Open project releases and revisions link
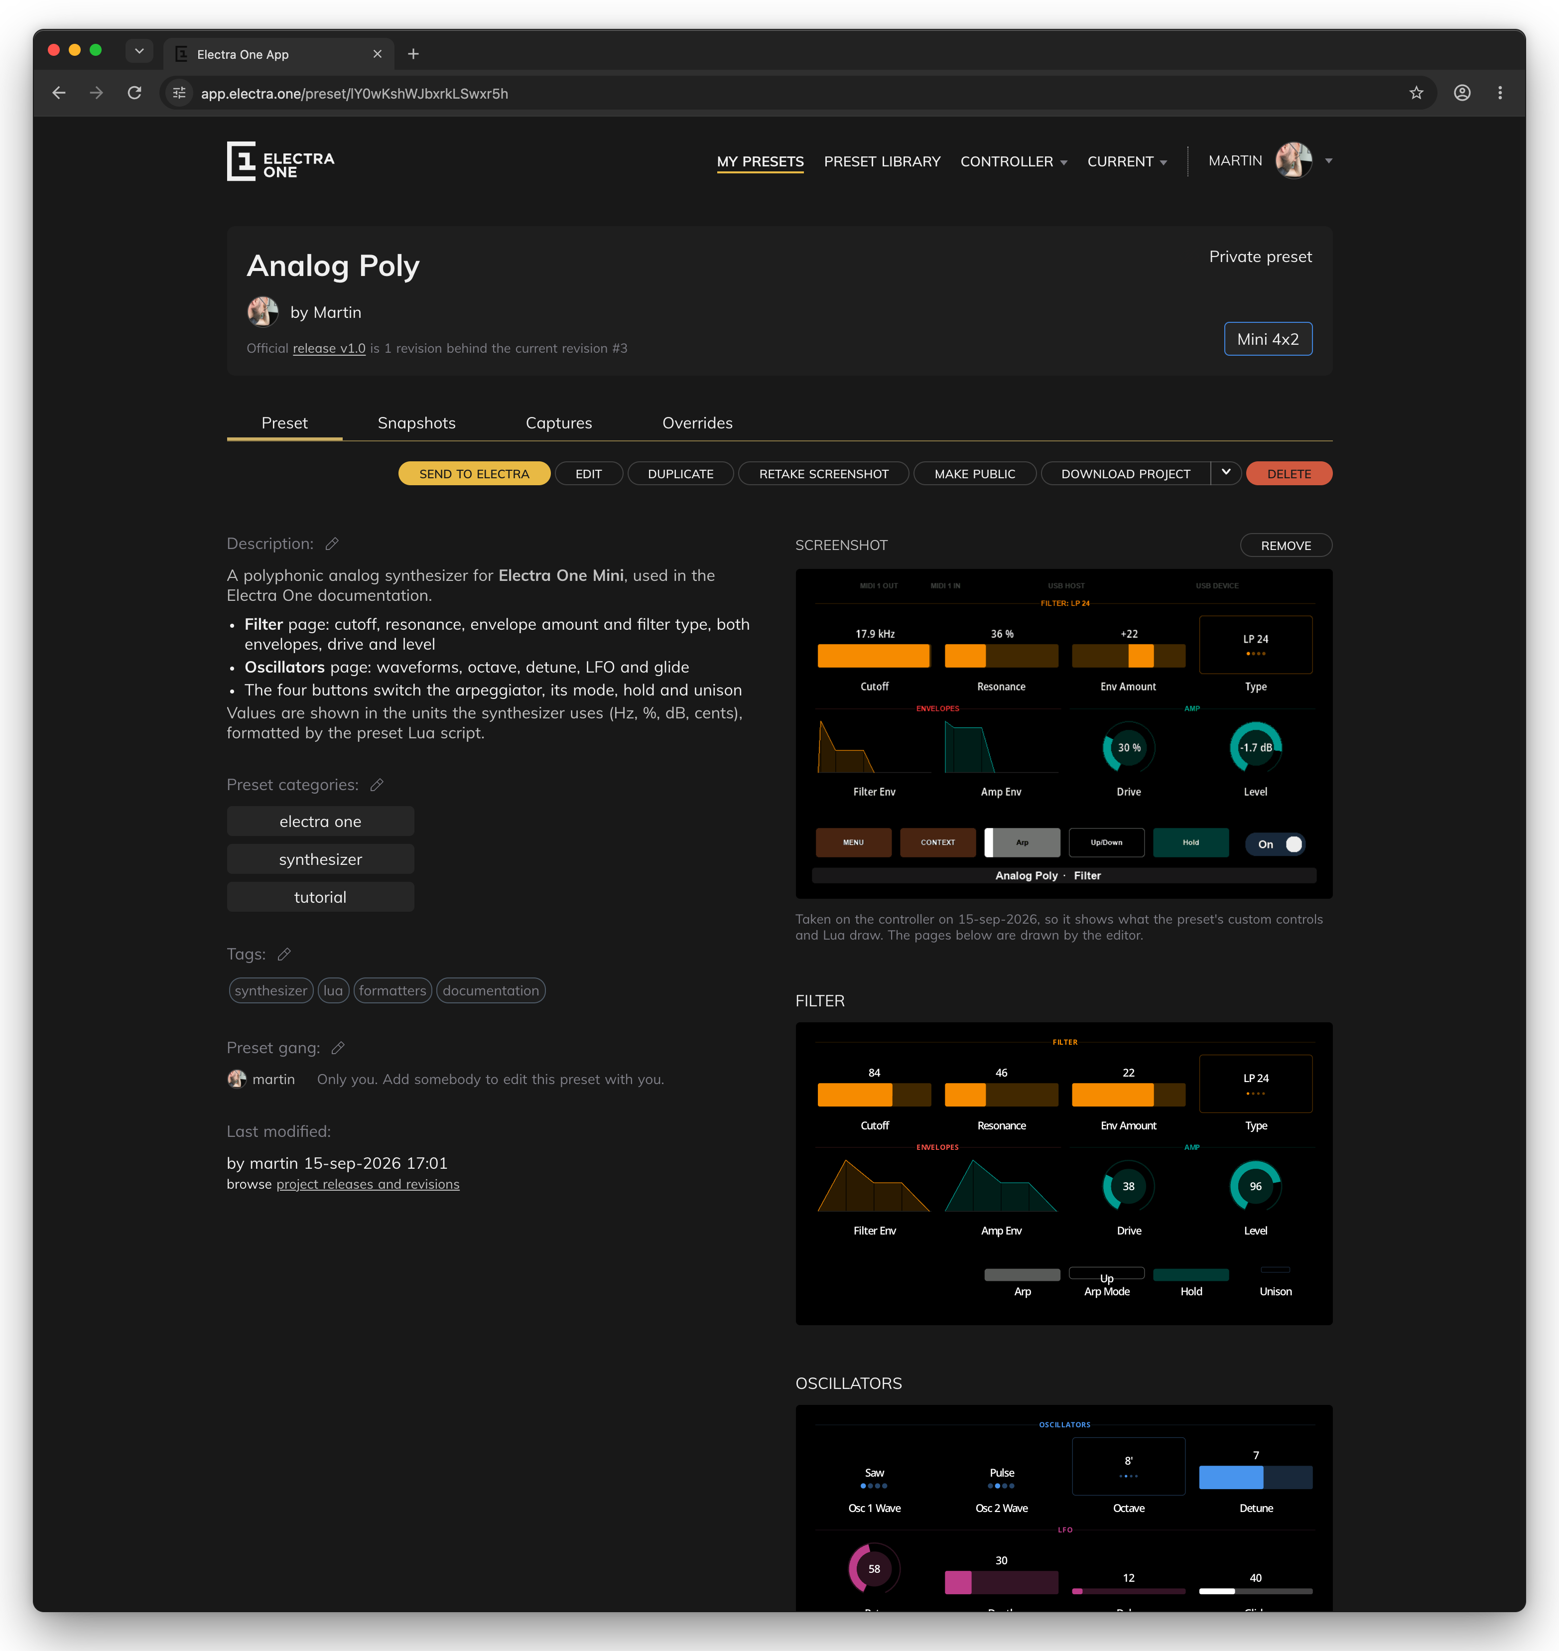1559x1651 pixels. pos(368,1184)
